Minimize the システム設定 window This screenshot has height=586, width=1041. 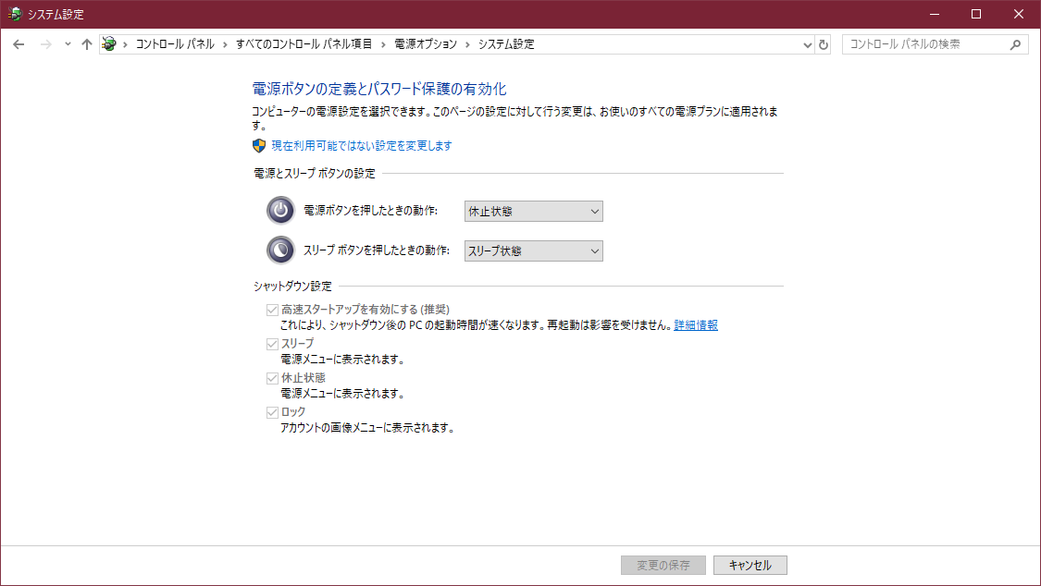934,14
